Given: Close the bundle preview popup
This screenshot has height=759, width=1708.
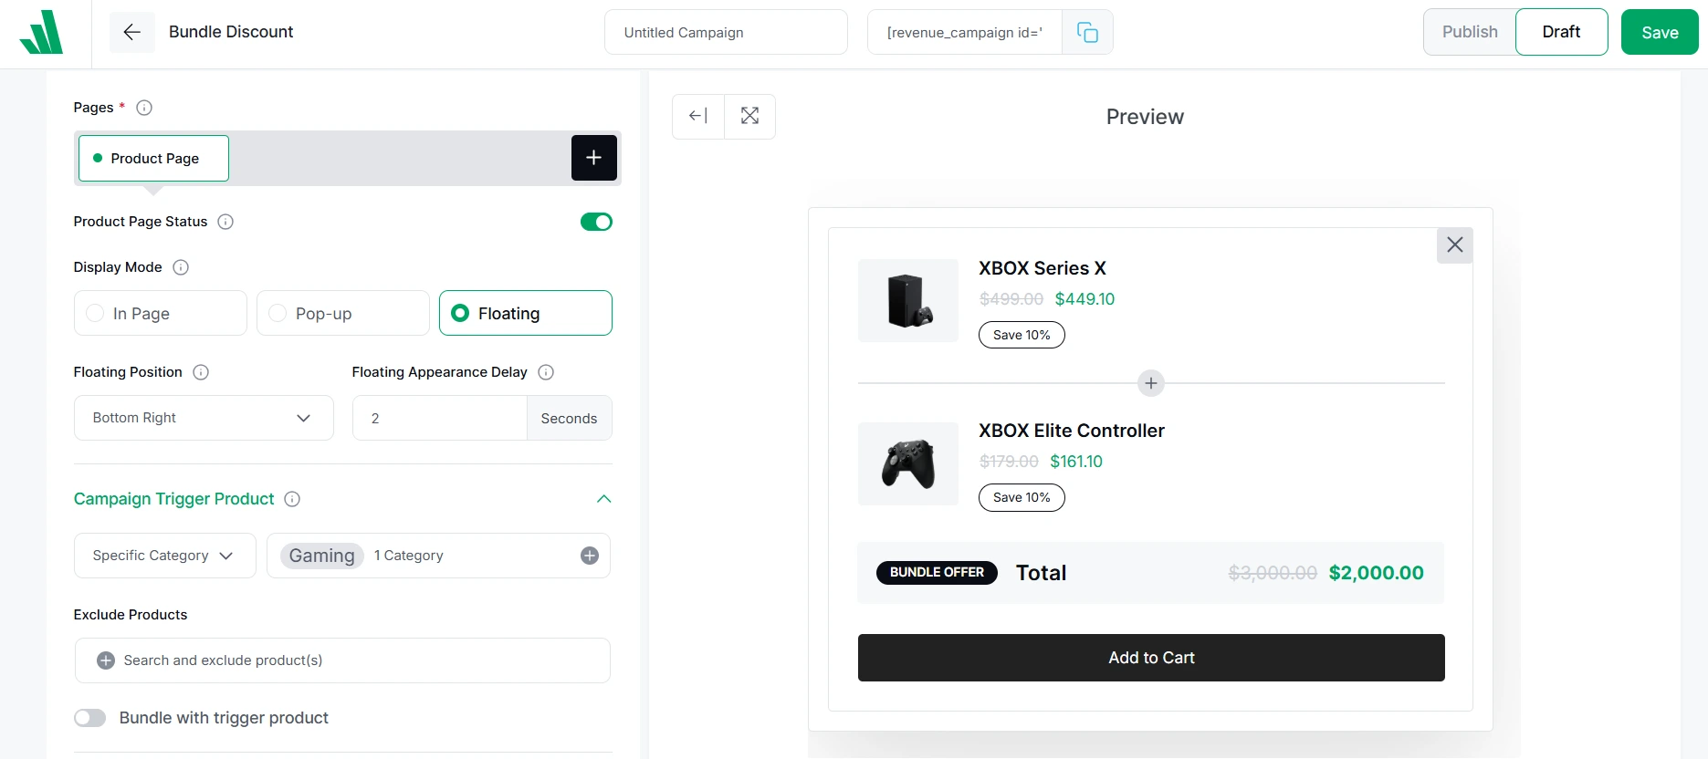Looking at the screenshot, I should pyautogui.click(x=1455, y=244).
